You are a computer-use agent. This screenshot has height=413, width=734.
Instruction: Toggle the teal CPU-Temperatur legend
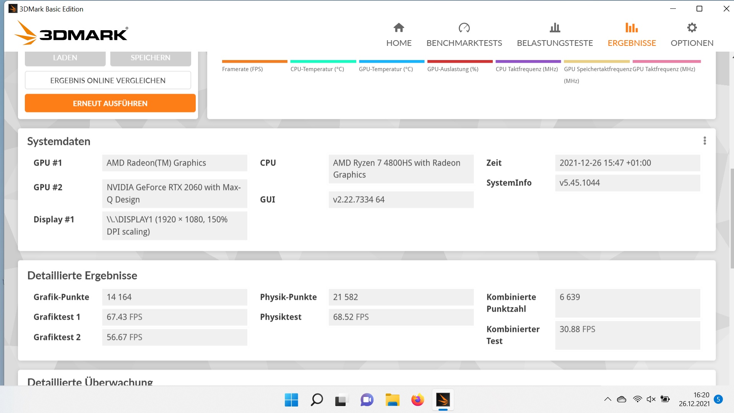click(x=323, y=66)
